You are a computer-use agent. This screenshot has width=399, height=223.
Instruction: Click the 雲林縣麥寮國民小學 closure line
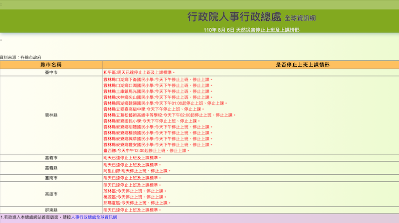click(x=152, y=121)
